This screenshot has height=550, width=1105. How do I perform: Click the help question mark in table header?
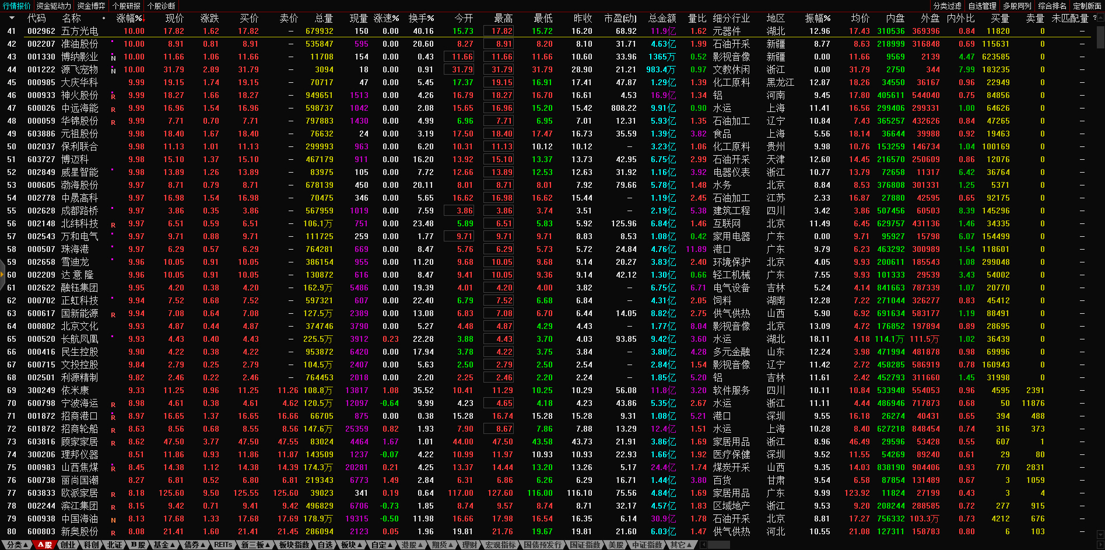click(1094, 18)
